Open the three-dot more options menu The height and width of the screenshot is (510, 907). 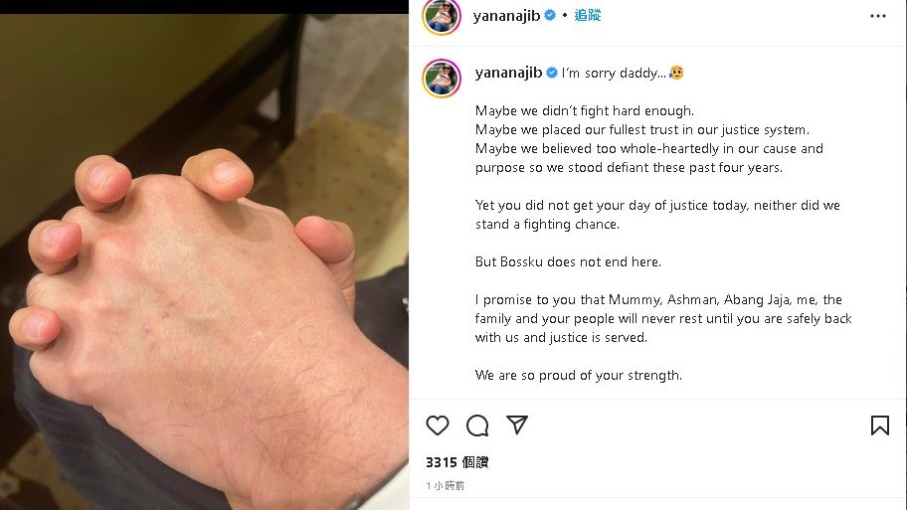(878, 16)
